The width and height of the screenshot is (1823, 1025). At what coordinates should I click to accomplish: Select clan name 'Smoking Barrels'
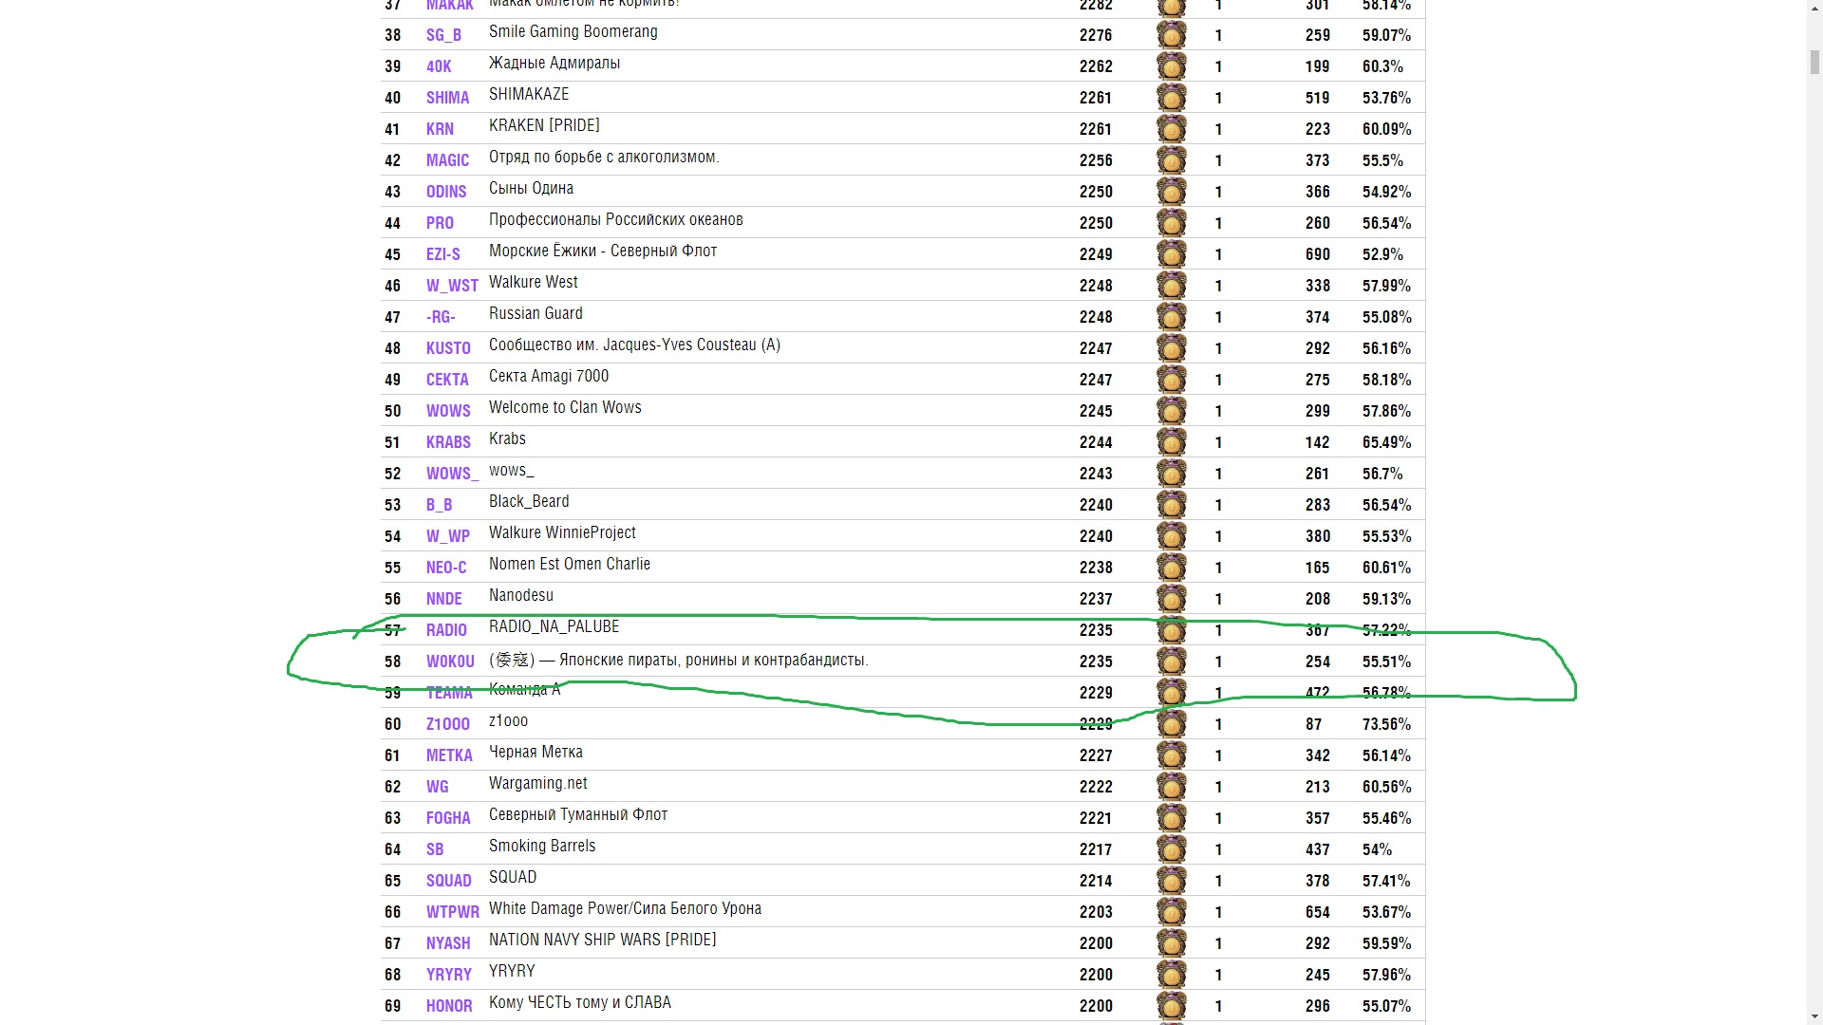click(542, 846)
